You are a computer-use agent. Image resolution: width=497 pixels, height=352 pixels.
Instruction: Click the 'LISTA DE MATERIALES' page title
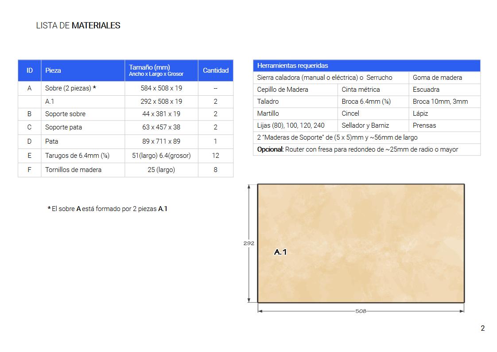click(x=78, y=26)
